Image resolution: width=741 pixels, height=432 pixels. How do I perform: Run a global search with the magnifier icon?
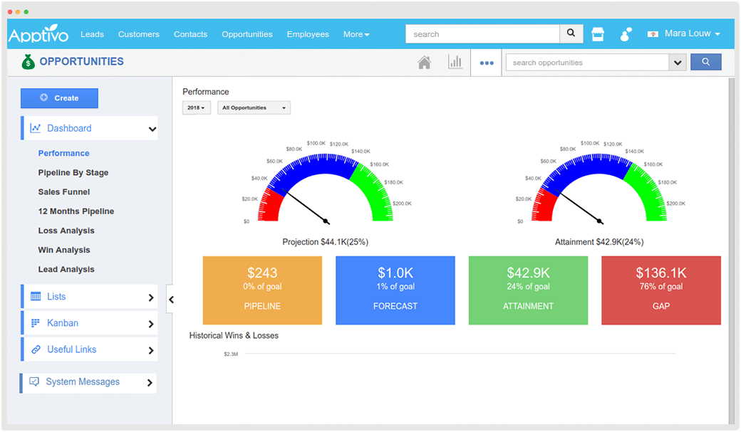(x=571, y=33)
